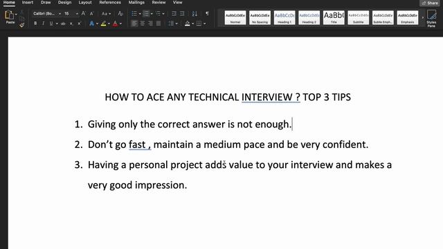Screen dimensions: 443x249
Task: Switch to the Design tab
Action: pos(64,3)
